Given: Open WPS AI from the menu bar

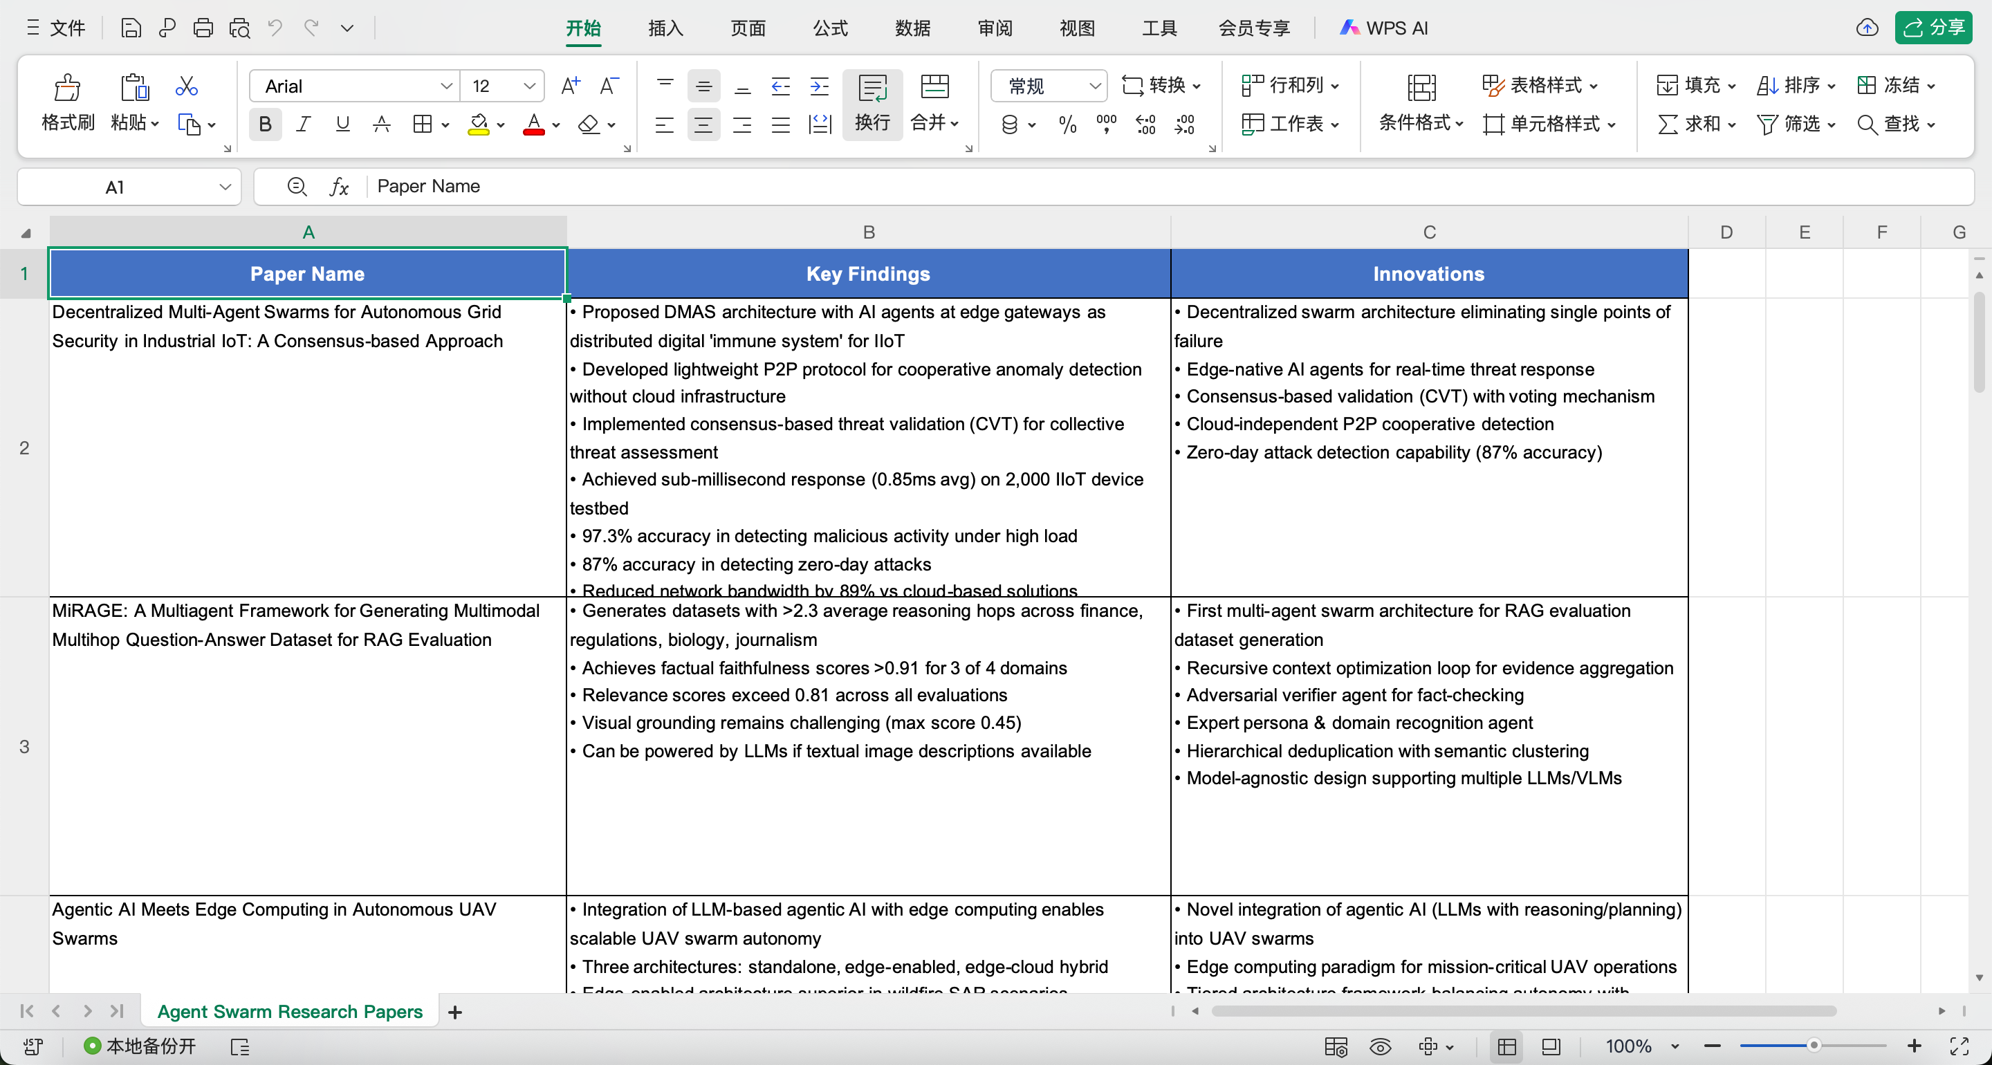Looking at the screenshot, I should click(x=1384, y=28).
